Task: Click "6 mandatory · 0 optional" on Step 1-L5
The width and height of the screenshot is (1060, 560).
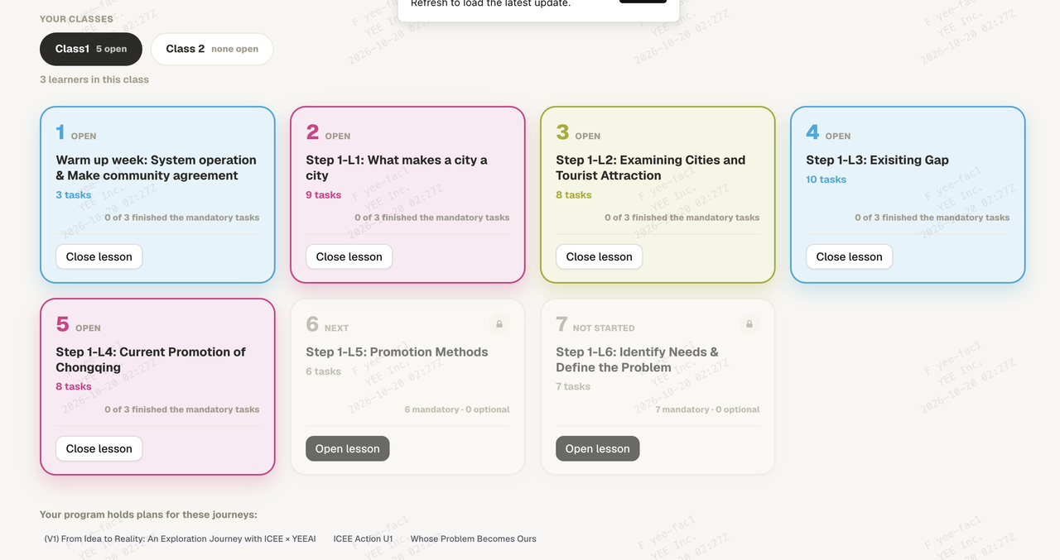Action: (457, 409)
